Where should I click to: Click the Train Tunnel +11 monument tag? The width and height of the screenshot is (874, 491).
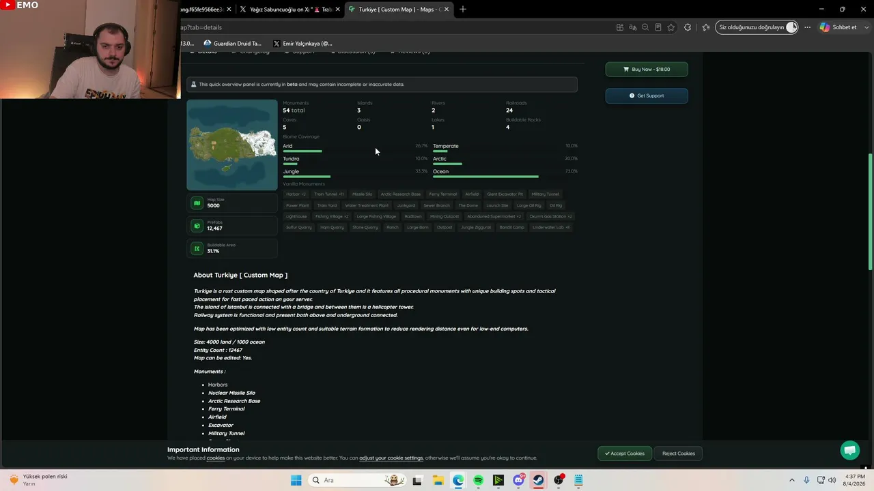point(329,194)
